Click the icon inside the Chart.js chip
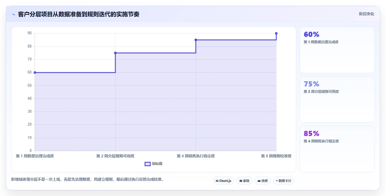 [x=217, y=181]
